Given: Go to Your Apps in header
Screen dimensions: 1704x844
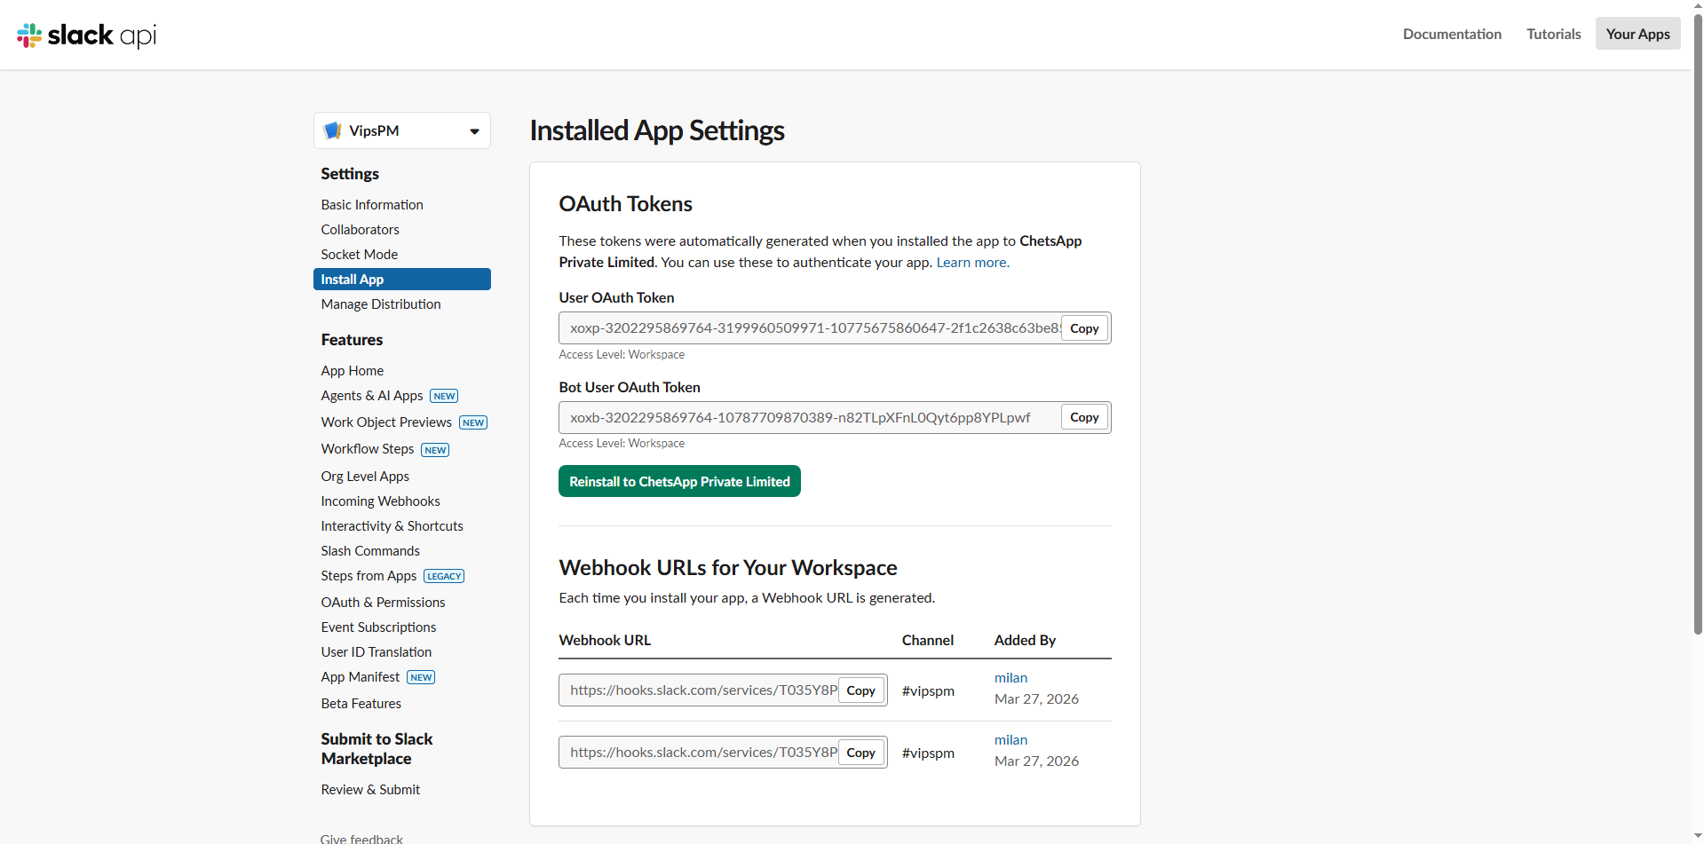Looking at the screenshot, I should pos(1637,34).
